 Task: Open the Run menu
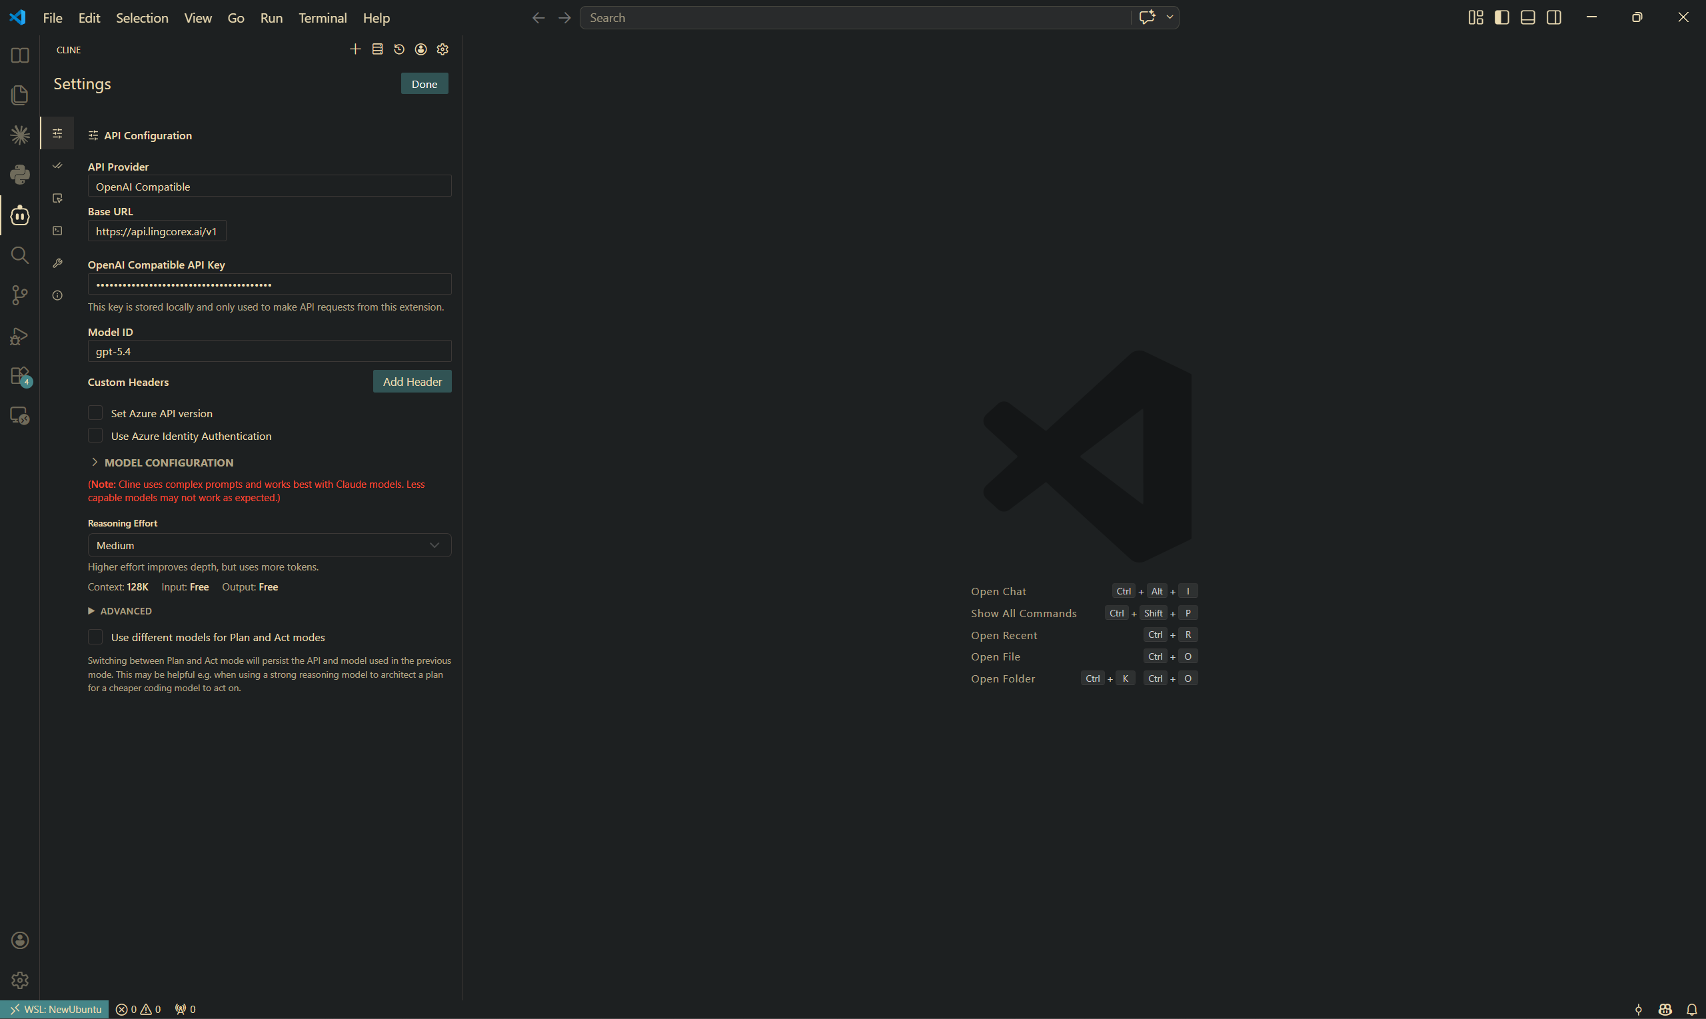[x=271, y=18]
